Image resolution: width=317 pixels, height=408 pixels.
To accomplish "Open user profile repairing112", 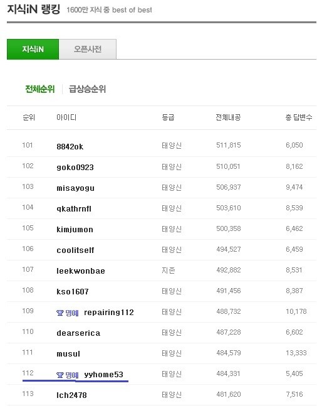I will pyautogui.click(x=109, y=312).
